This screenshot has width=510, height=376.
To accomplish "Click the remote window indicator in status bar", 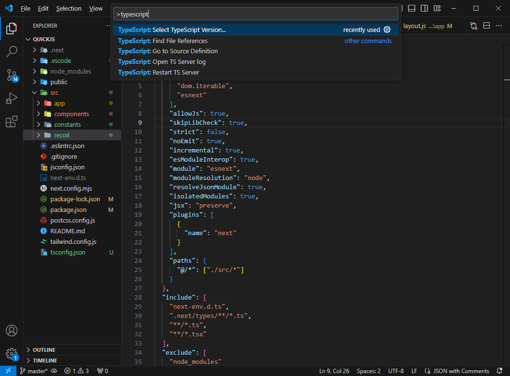I will pyautogui.click(x=8, y=371).
